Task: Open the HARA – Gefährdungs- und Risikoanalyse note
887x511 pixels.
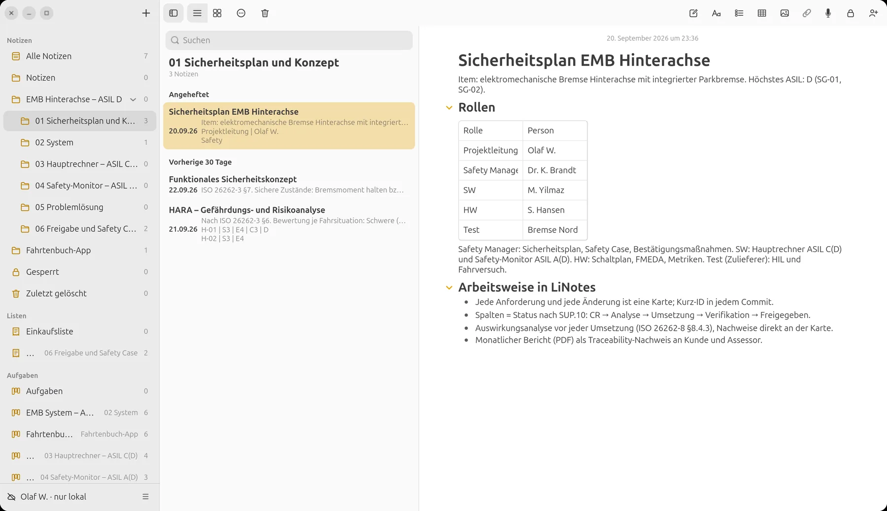Action: coord(289,224)
